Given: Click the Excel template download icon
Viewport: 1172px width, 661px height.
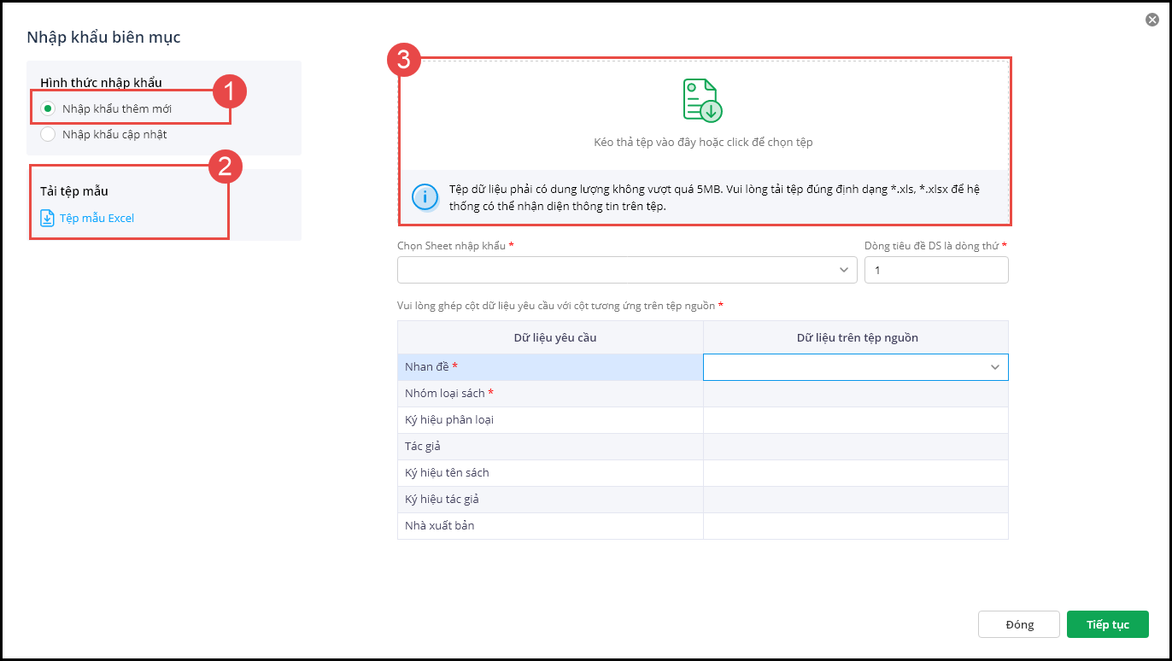Looking at the screenshot, I should click(x=48, y=219).
